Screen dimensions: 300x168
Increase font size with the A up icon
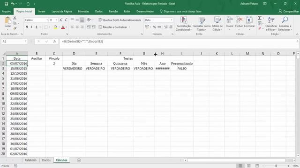pyautogui.click(x=61, y=20)
